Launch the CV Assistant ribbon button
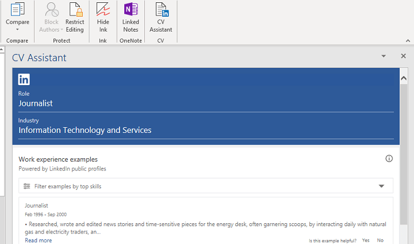The image size is (414, 244). (x=161, y=17)
